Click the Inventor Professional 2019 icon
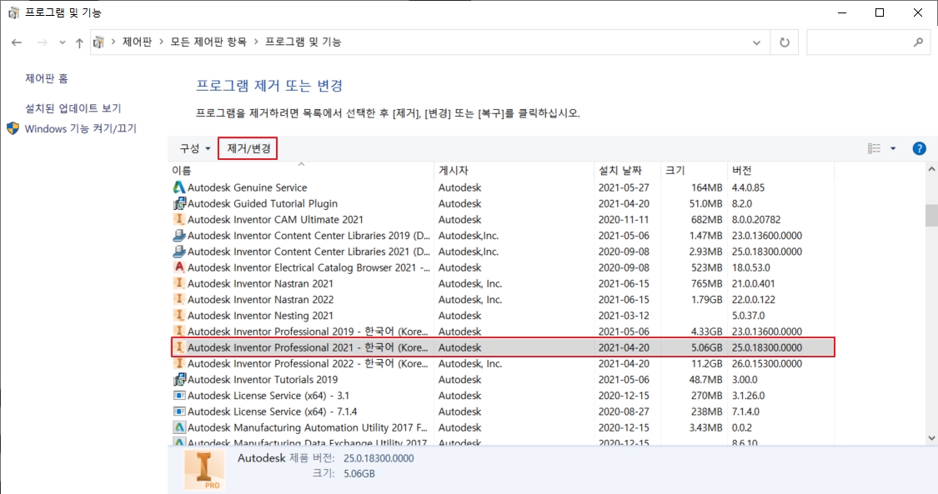This screenshot has height=494, width=938. coord(179,332)
